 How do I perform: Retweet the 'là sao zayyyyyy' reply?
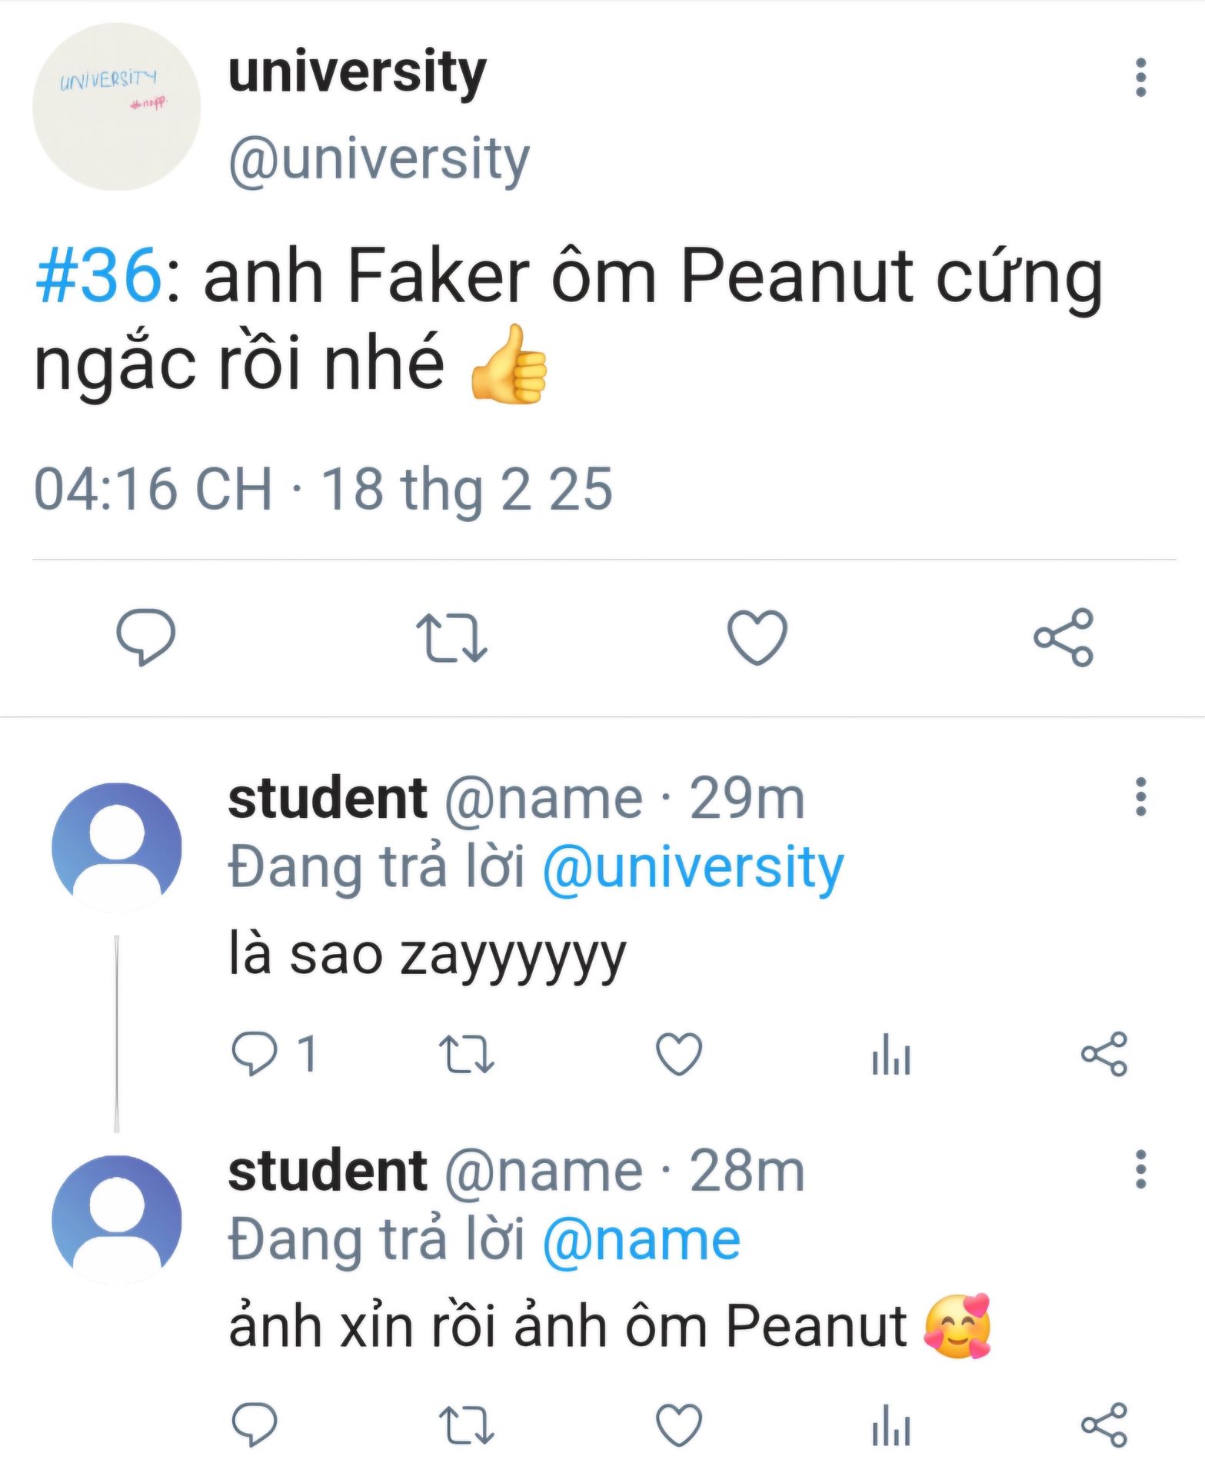pyautogui.click(x=466, y=1052)
